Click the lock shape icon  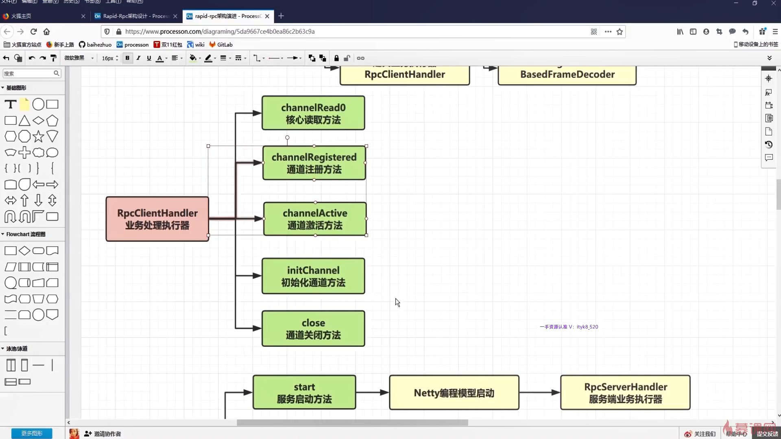[x=336, y=58]
